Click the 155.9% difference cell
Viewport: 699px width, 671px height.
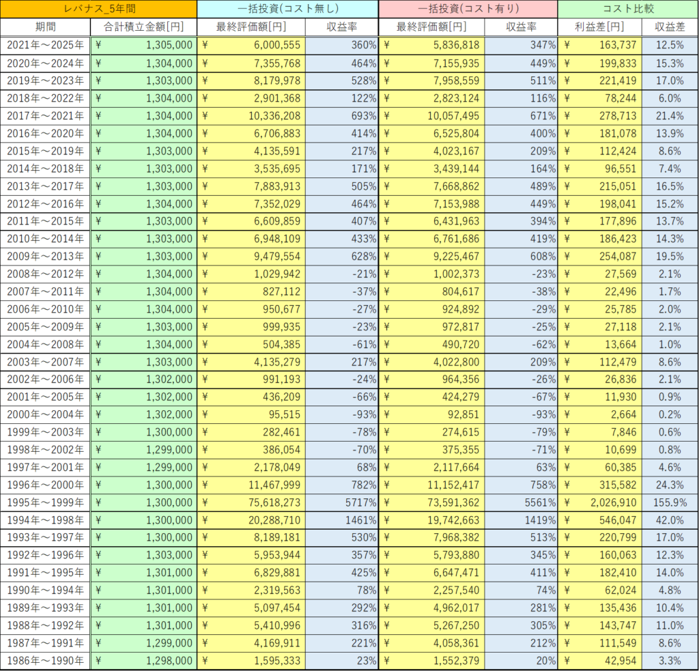670,502
